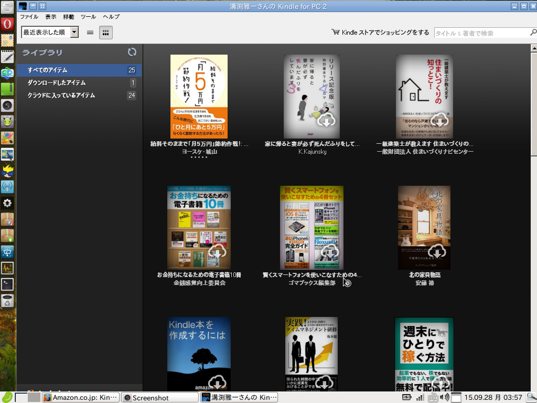Select ダウンロードしたアイテム in library

(79, 82)
